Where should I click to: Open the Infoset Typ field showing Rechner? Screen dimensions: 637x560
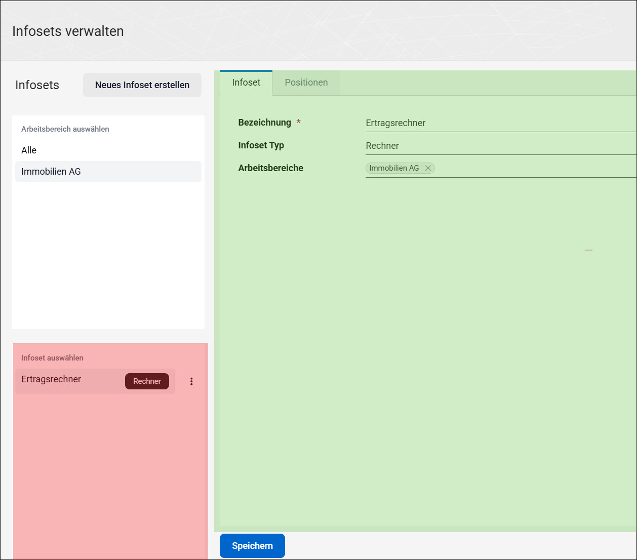coord(501,146)
